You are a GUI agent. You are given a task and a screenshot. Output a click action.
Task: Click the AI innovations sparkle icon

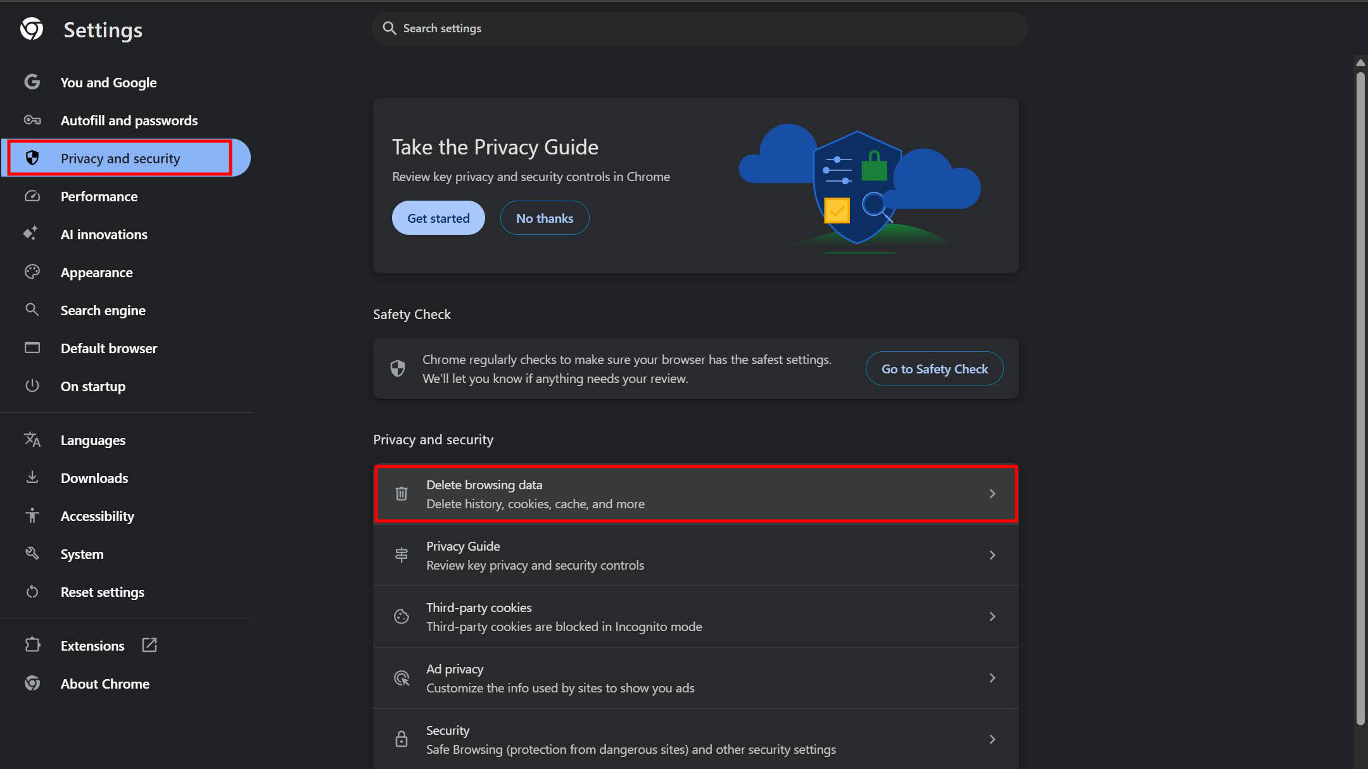(31, 234)
